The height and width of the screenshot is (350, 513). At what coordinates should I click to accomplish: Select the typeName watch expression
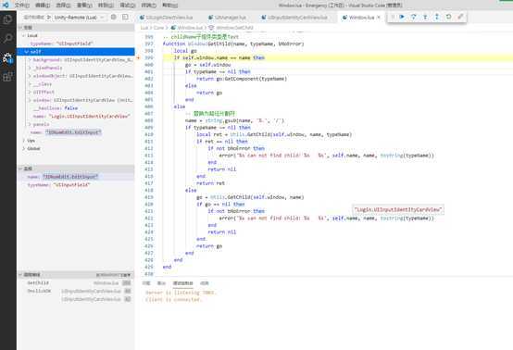76,185
